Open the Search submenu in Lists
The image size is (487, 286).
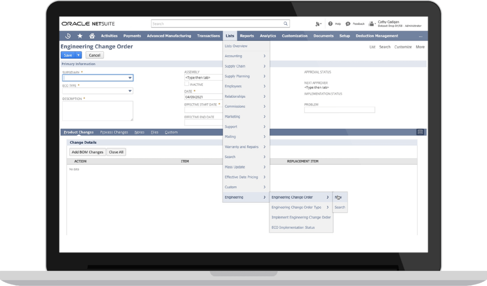pos(246,157)
